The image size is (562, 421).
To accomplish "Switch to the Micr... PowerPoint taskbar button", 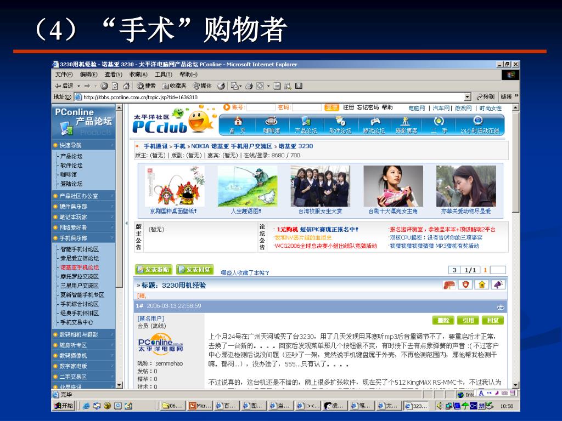I will coord(200,406).
